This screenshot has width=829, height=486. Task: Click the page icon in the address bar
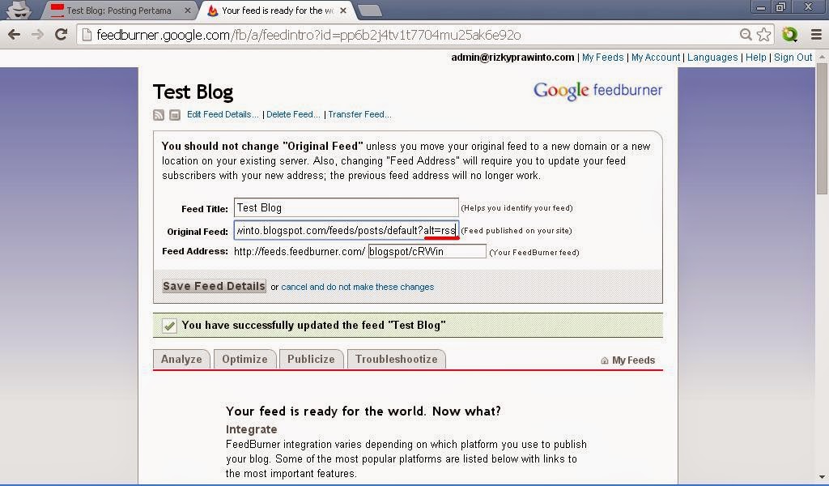87,35
